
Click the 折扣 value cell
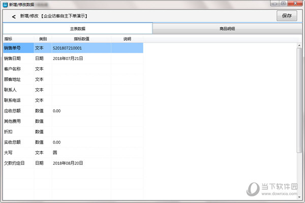click(81, 132)
